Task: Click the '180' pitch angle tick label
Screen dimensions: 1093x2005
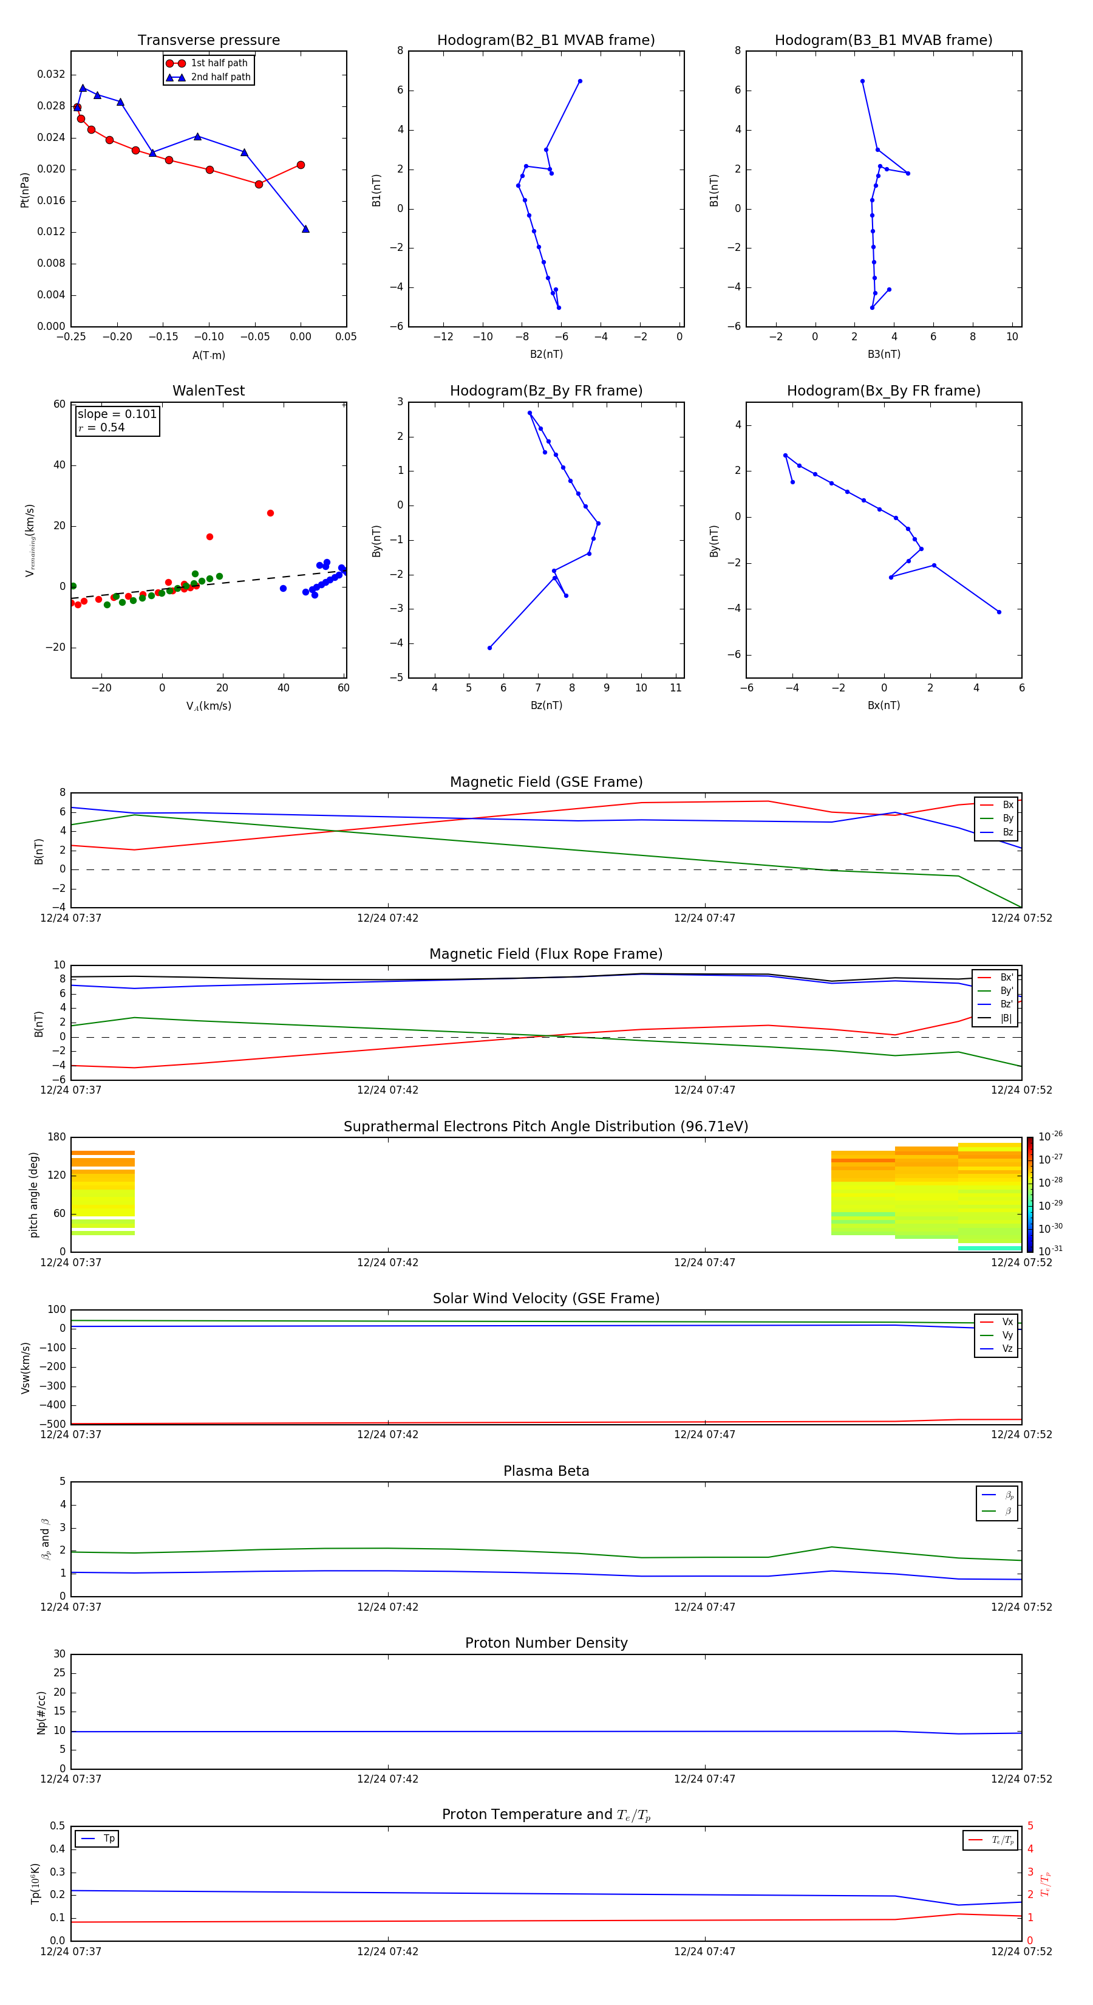Action: 57,1137
